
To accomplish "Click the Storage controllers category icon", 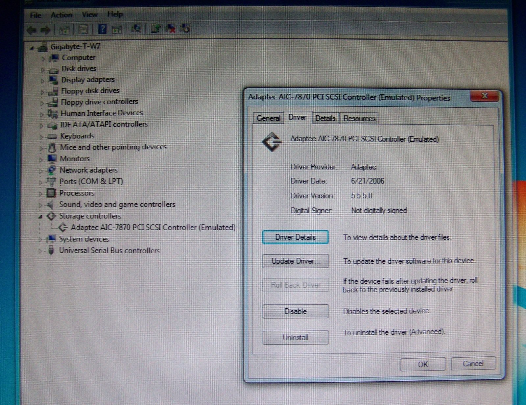I will 51,216.
